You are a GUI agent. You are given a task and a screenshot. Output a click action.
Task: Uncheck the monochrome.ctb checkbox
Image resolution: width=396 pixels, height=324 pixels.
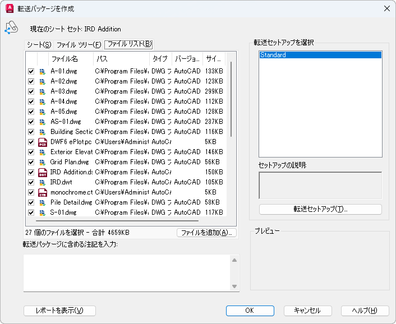(31, 192)
